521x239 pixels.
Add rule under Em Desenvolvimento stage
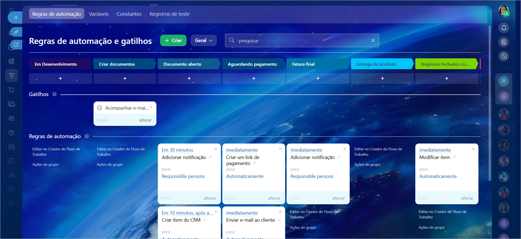pyautogui.click(x=60, y=78)
